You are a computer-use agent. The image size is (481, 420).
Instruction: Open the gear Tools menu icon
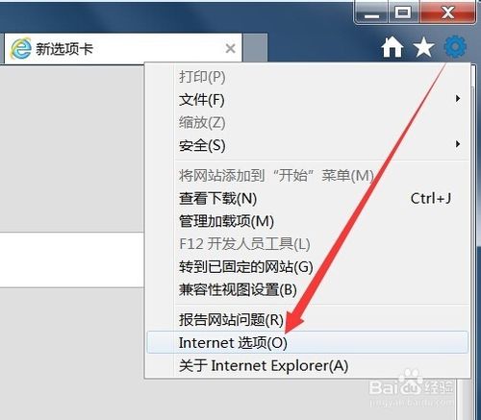455,47
